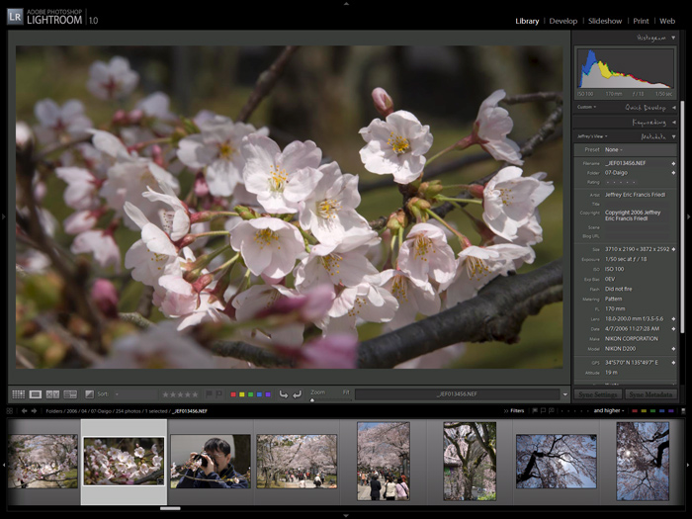Toggle filter on/off switch in filmstrip bar
Screen dimensions: 692x519
click(684, 411)
